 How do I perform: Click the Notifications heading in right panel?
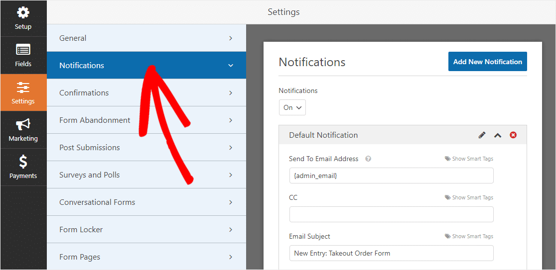point(312,62)
